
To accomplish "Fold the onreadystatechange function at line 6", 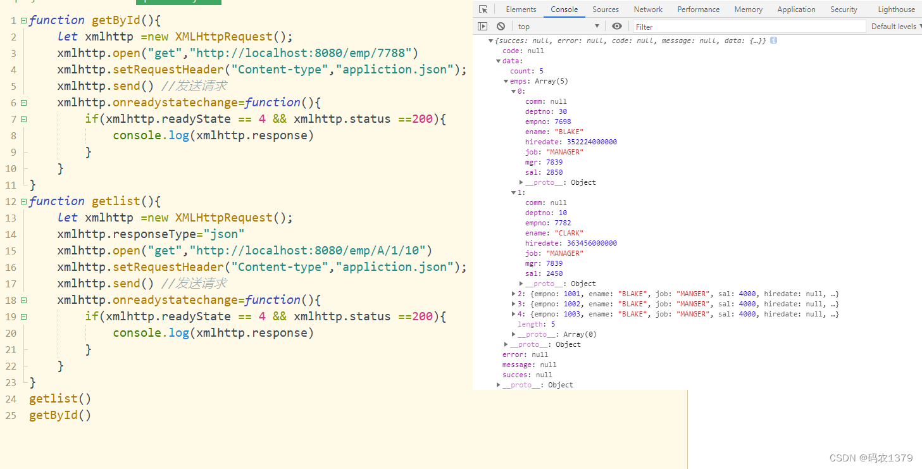I will tap(23, 103).
